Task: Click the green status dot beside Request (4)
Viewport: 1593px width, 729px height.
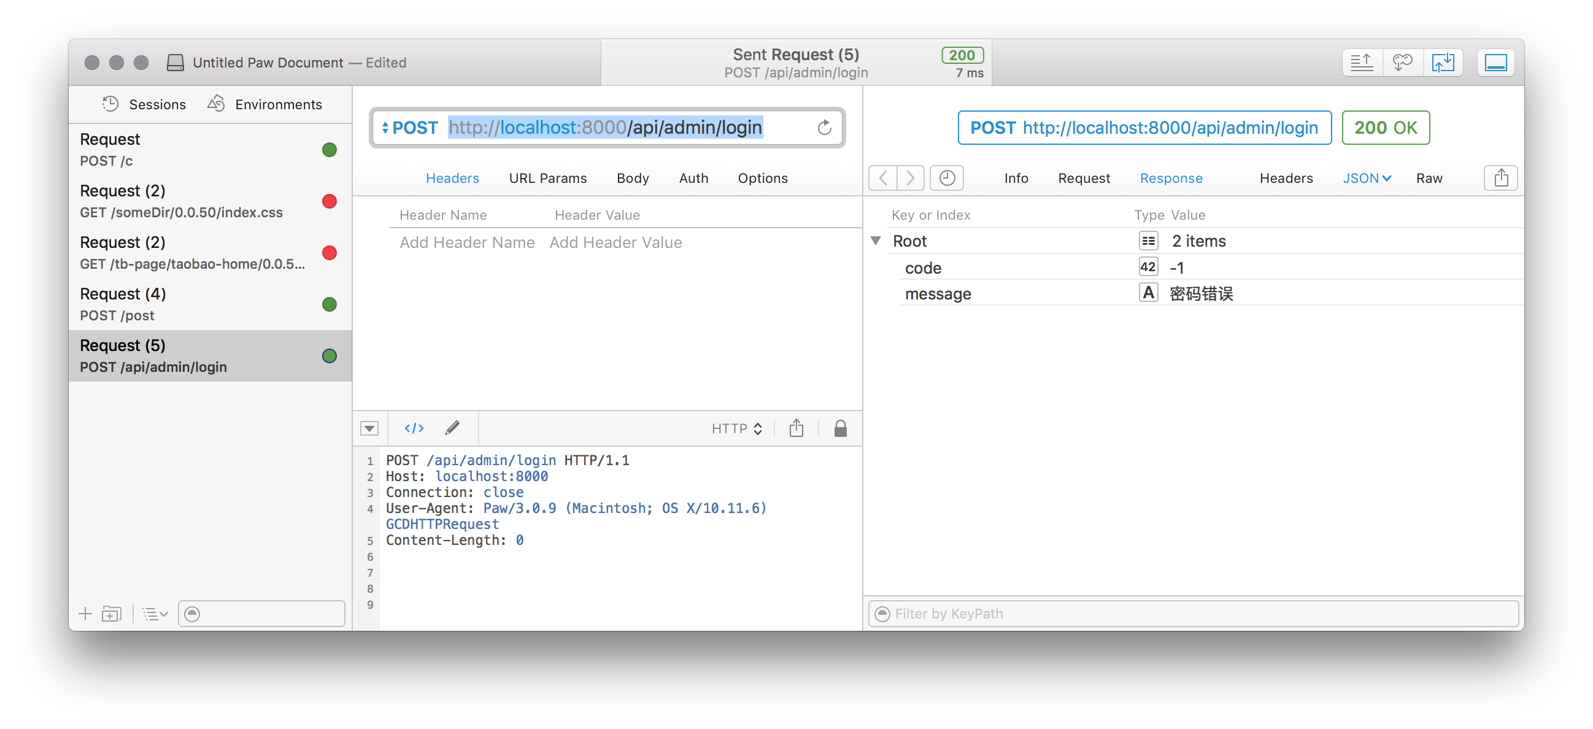Action: tap(329, 304)
